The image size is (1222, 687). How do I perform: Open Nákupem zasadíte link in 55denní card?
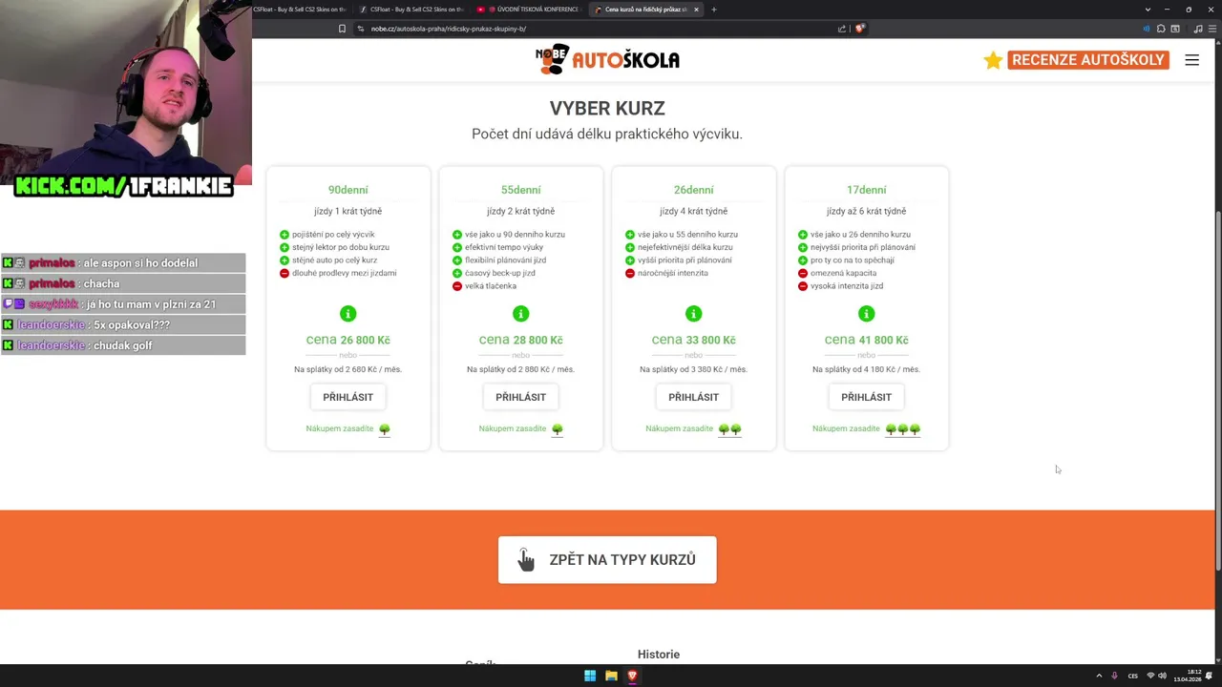click(x=513, y=428)
